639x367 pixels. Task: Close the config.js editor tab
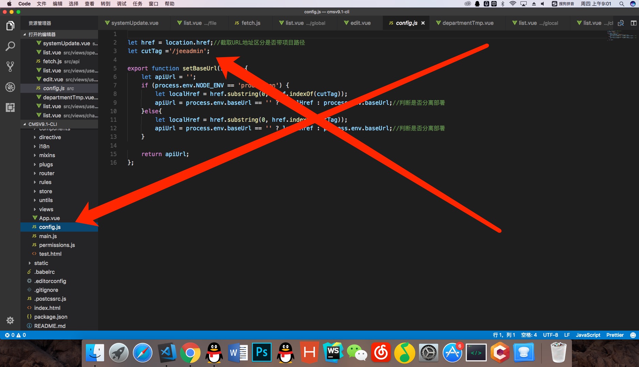tap(423, 23)
